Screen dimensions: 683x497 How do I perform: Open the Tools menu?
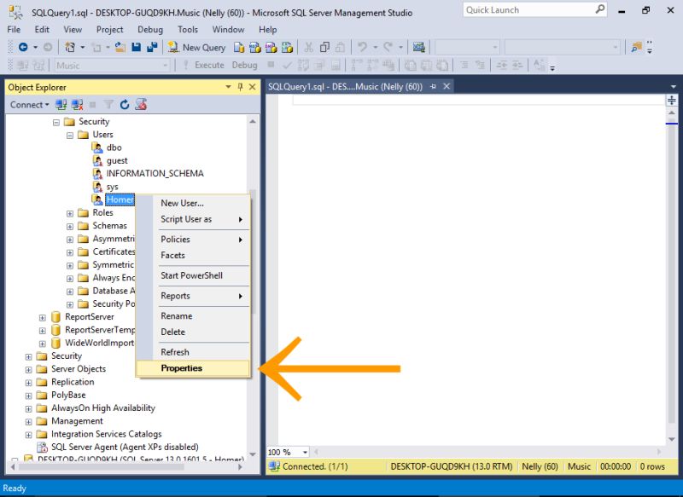point(187,29)
